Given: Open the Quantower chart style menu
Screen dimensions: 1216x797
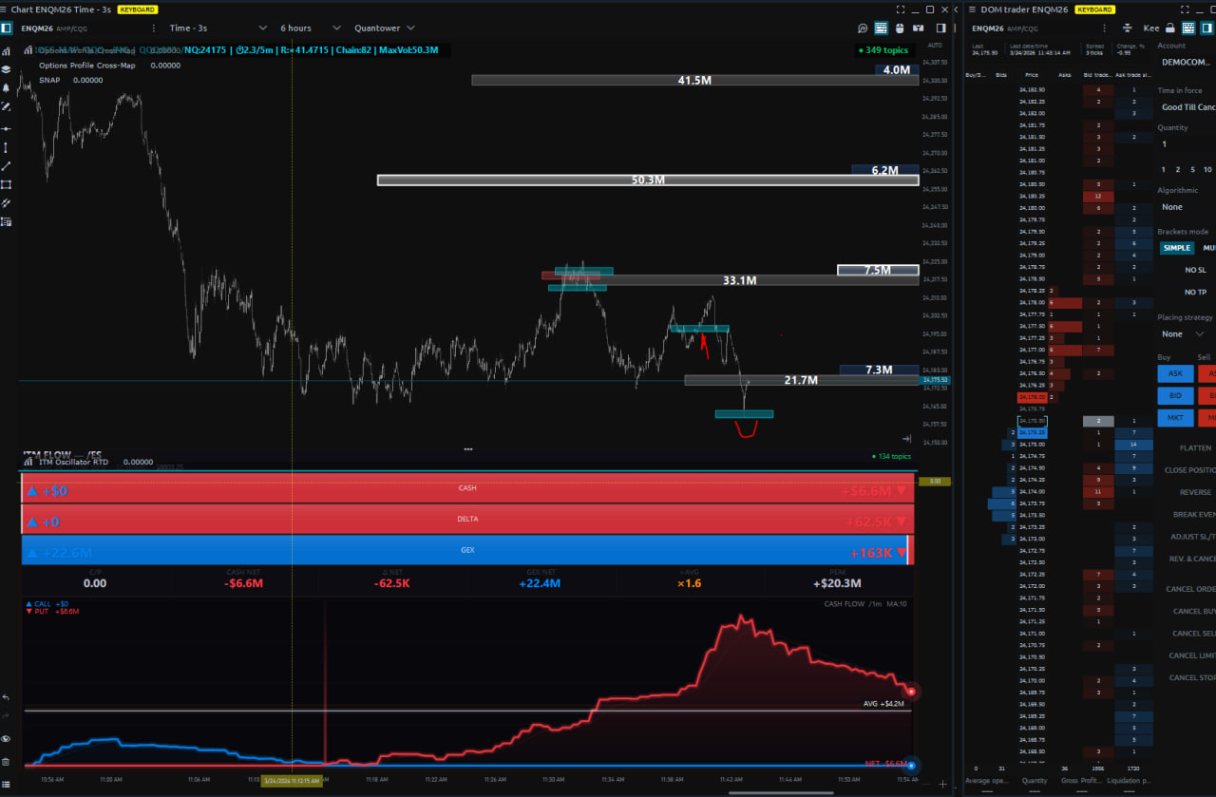Looking at the screenshot, I should point(384,28).
